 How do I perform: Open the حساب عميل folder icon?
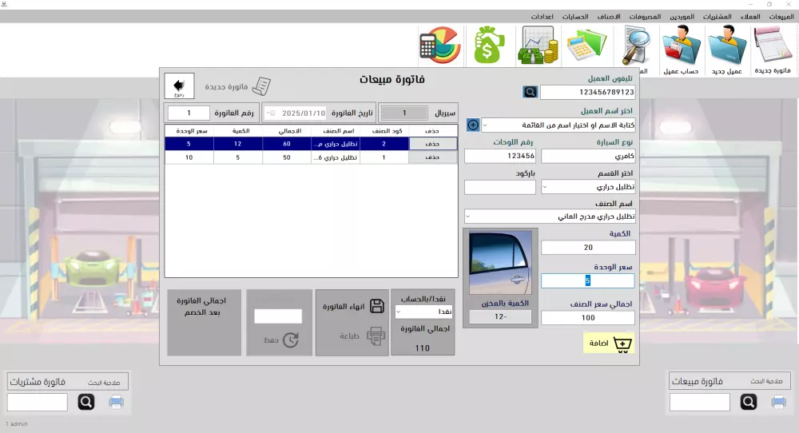point(682,45)
